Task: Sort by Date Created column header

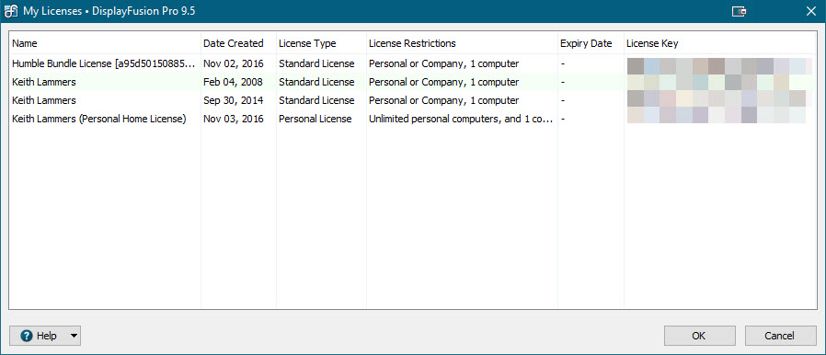Action: click(238, 43)
